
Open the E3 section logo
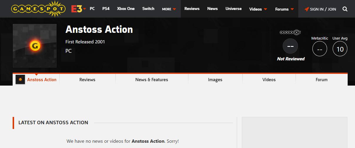[x=76, y=9]
